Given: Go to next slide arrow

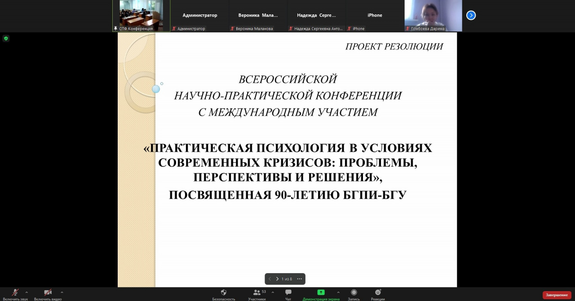Looking at the screenshot, I should click(277, 279).
